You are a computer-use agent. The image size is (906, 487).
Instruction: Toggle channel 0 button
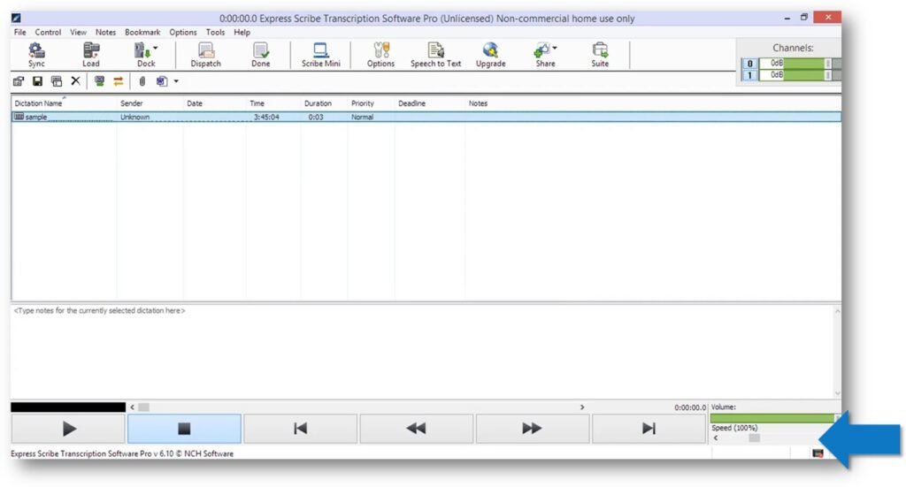(x=749, y=64)
